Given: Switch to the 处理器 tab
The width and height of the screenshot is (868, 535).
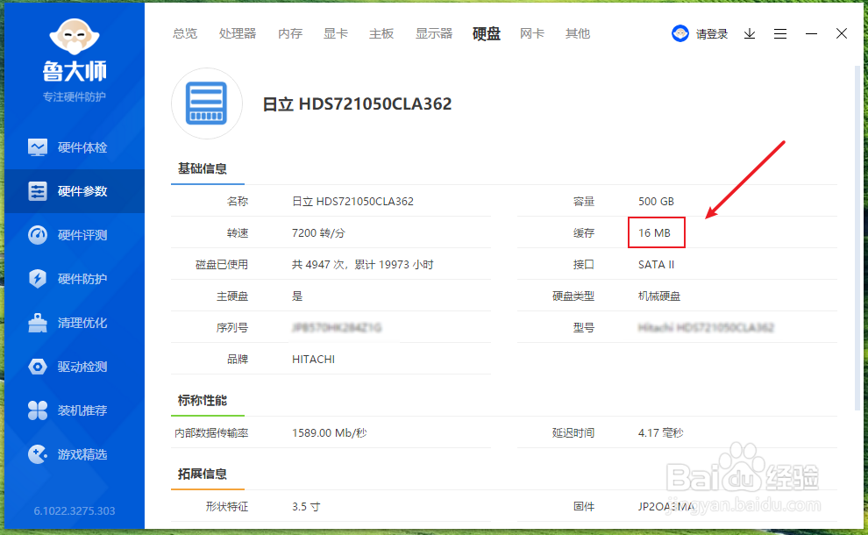Looking at the screenshot, I should 238,34.
